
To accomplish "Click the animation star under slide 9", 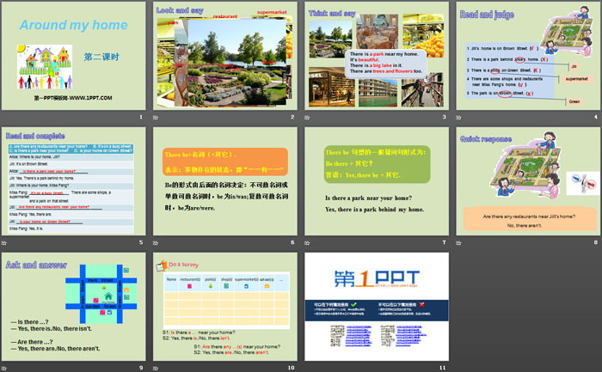I will (x=4, y=368).
